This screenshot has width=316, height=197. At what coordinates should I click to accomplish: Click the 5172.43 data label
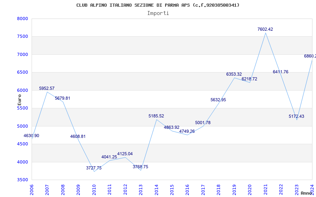click(x=297, y=116)
